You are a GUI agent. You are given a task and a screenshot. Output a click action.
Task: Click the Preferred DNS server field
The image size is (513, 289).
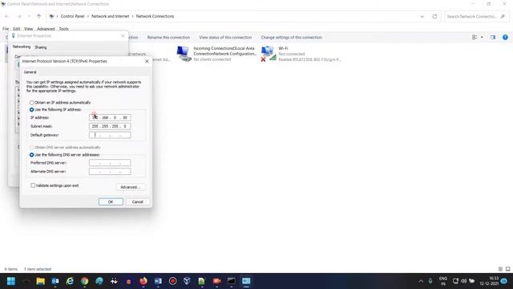pyautogui.click(x=110, y=163)
